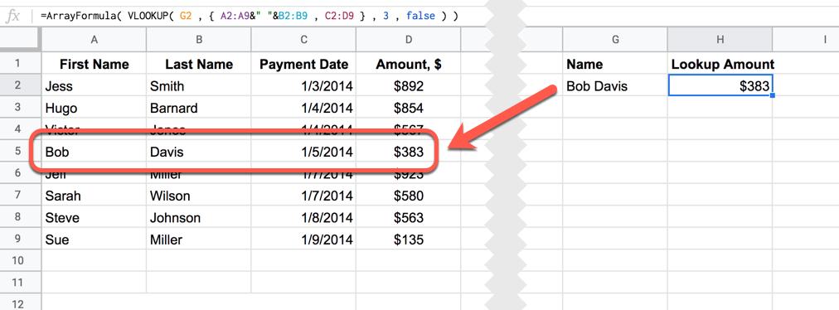Click the $383 Lookup Amount result cell

click(x=720, y=85)
